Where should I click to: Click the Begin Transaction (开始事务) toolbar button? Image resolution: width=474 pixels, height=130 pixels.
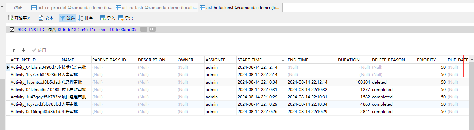click(x=19, y=18)
